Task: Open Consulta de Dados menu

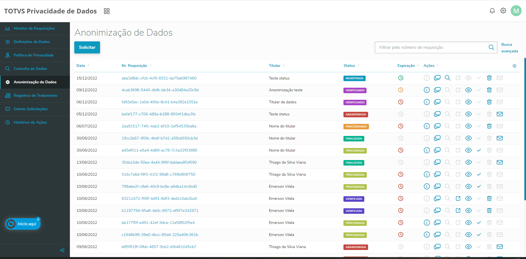Action: (x=35, y=69)
